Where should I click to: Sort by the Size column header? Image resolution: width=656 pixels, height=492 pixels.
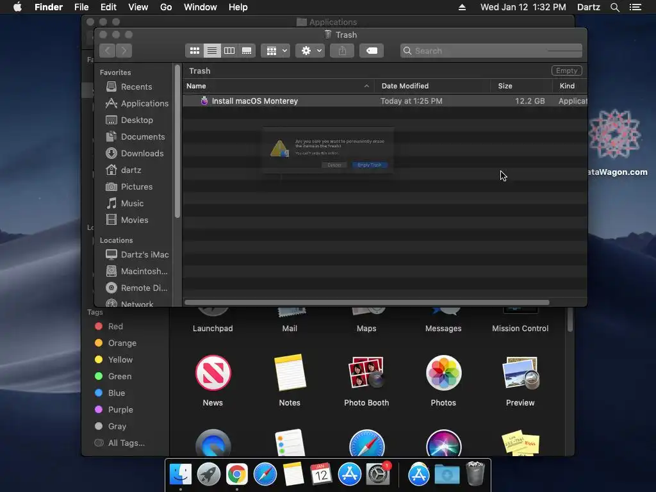[x=521, y=86]
